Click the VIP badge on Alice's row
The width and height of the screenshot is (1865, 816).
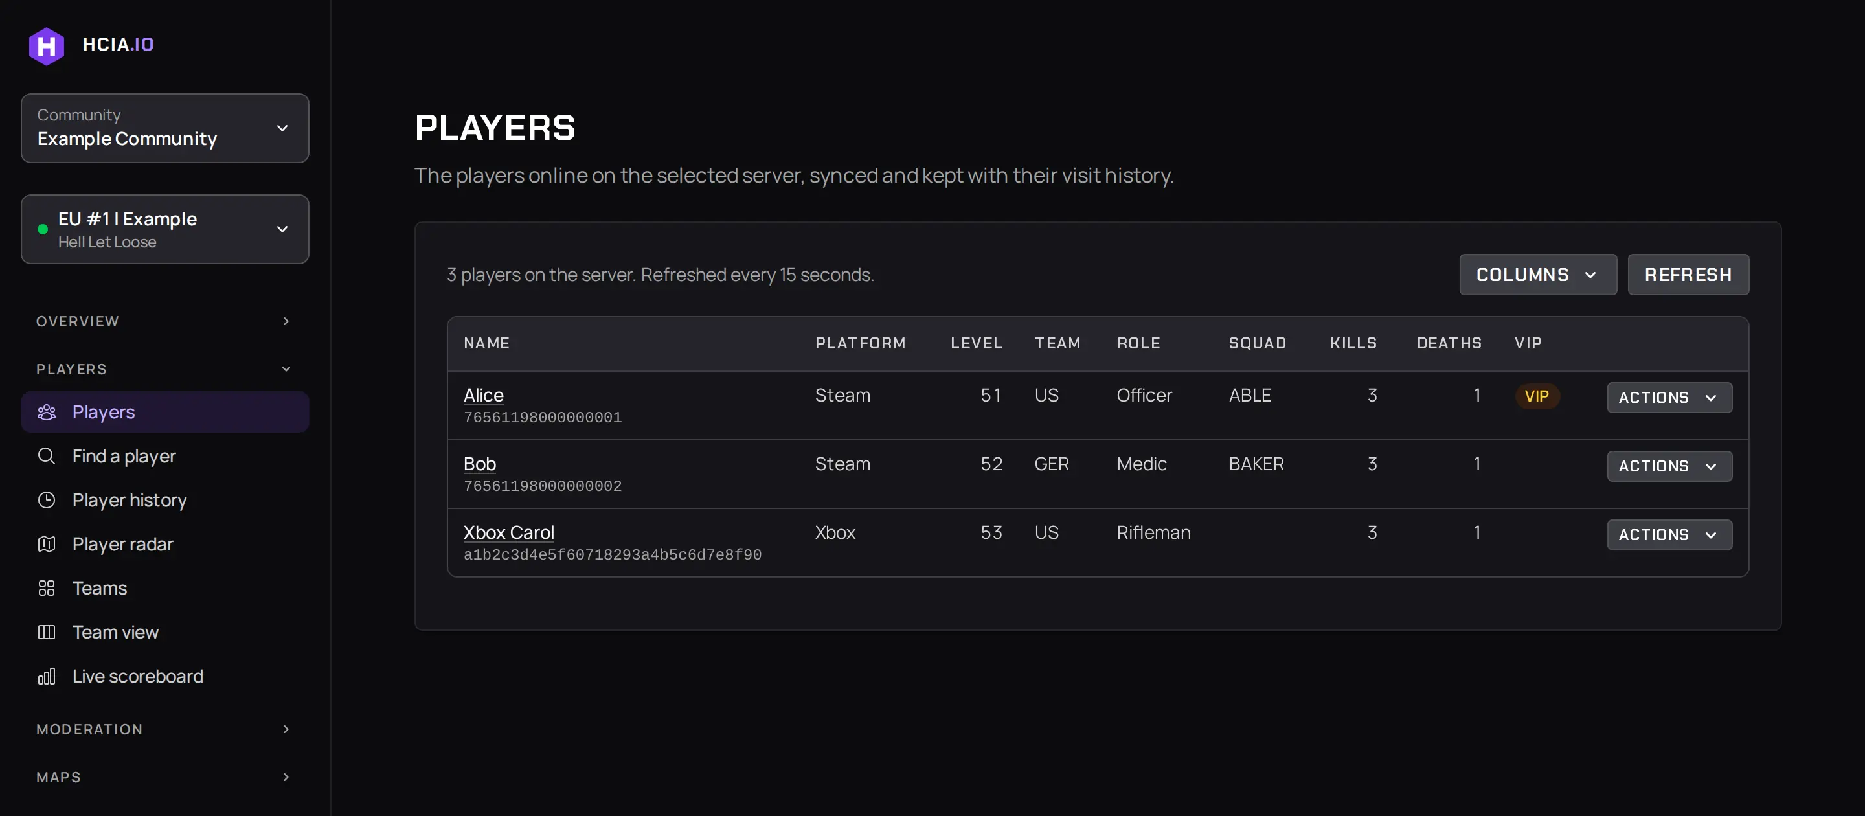point(1536,396)
